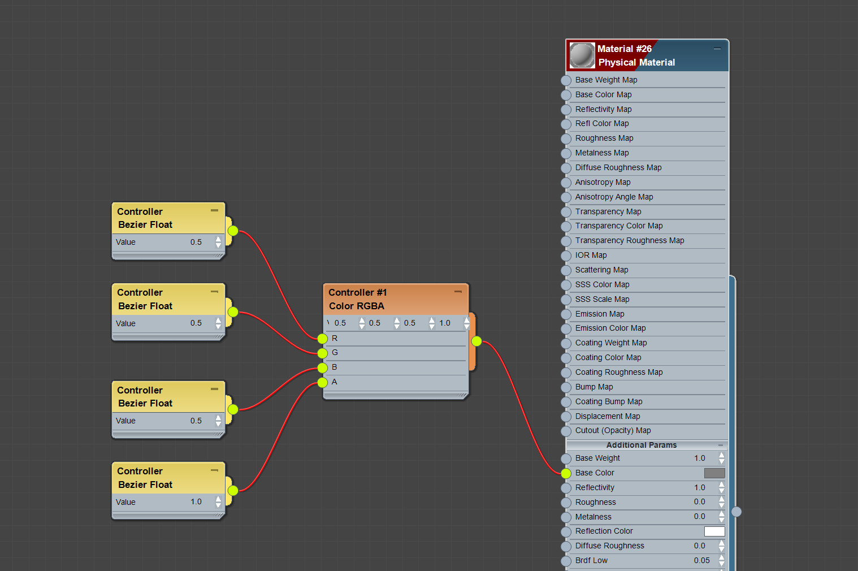The image size is (858, 571).
Task: Click the A input socket on Color RGBA
Action: [x=322, y=383]
